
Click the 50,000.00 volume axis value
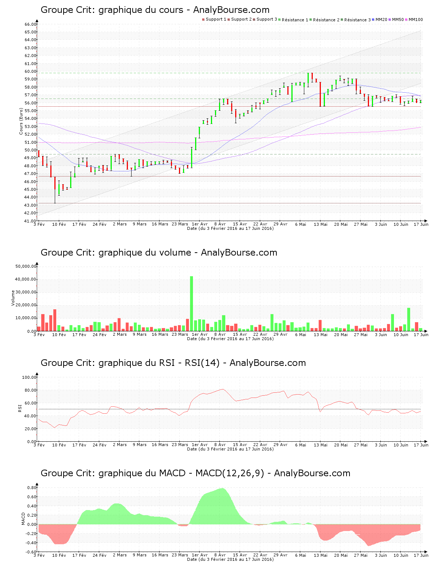coord(26,266)
